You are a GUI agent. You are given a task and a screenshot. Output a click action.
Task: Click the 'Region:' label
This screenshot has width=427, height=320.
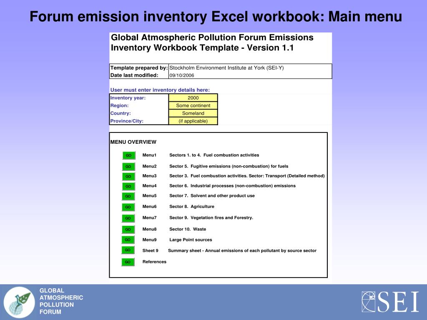[x=119, y=105]
